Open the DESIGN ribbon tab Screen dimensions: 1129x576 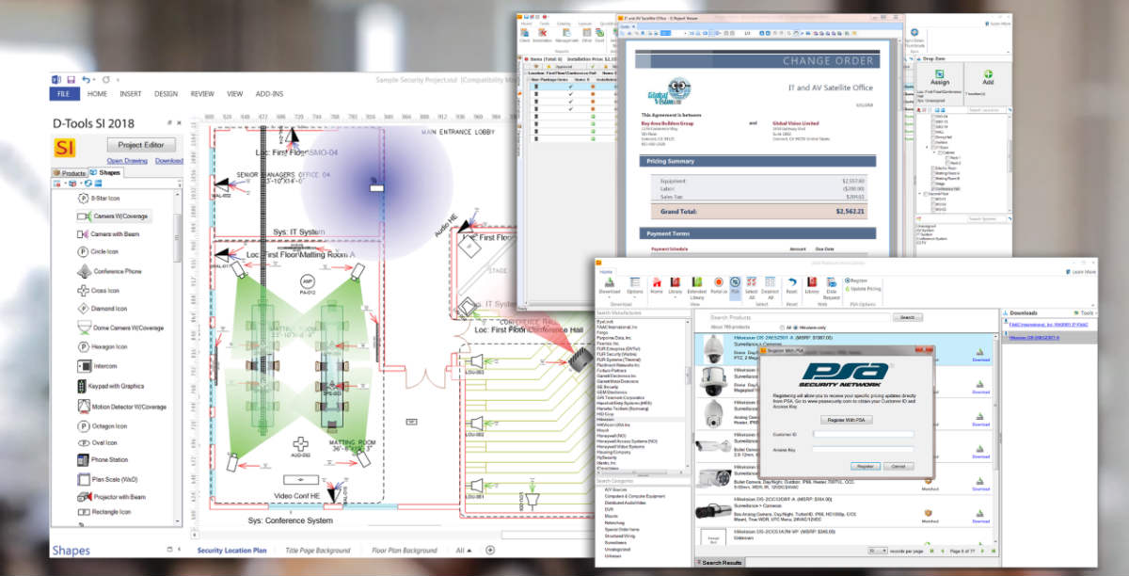[x=167, y=94]
